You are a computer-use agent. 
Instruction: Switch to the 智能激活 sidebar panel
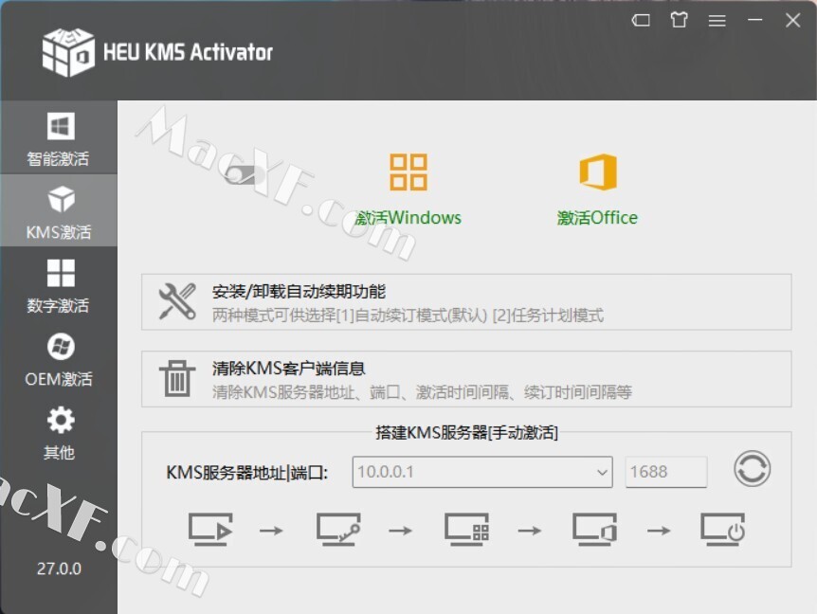point(59,137)
